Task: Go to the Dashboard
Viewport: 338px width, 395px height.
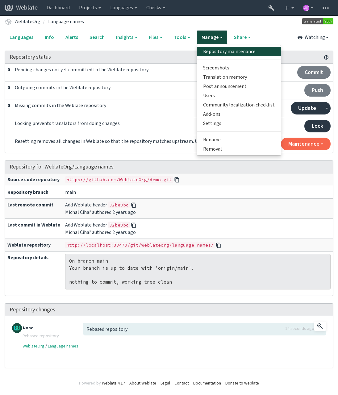Action: [x=58, y=8]
